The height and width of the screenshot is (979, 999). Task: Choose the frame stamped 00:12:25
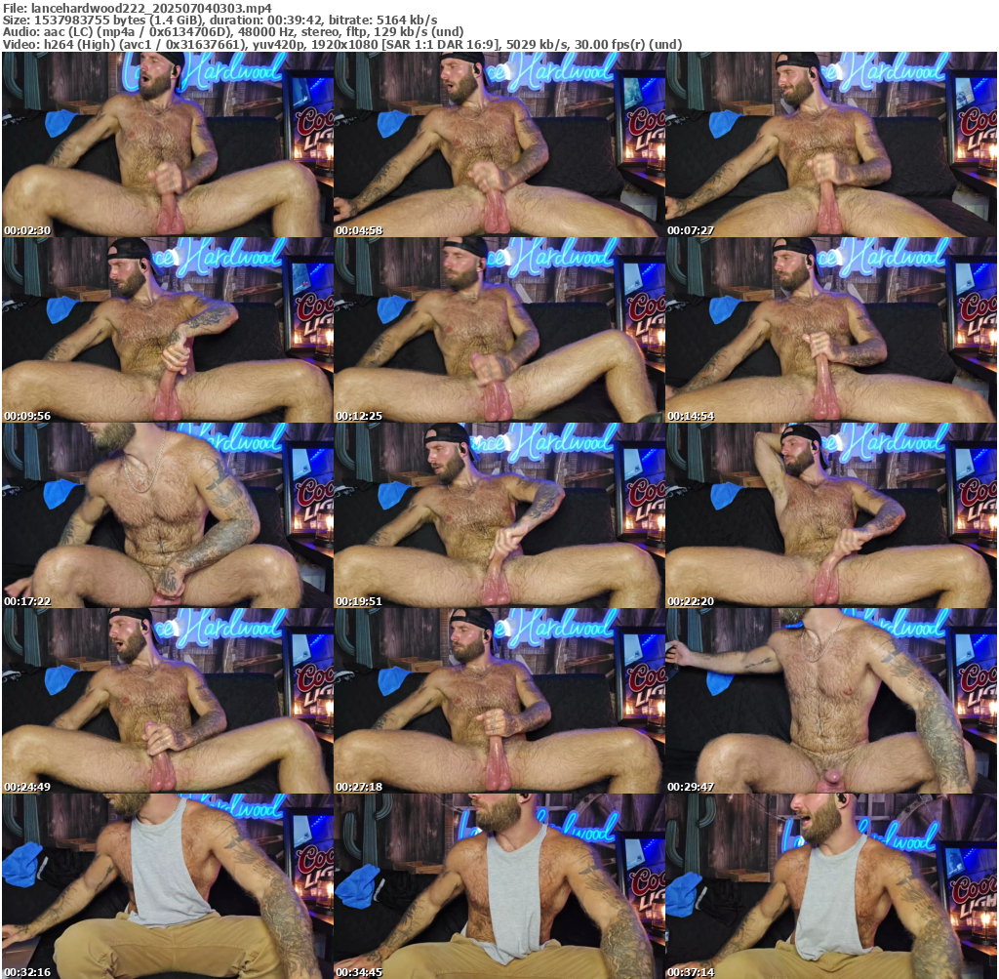(x=499, y=330)
